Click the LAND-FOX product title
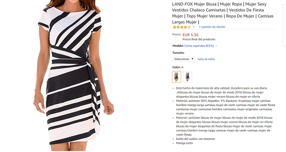This screenshot has width=286, height=152. point(223,13)
